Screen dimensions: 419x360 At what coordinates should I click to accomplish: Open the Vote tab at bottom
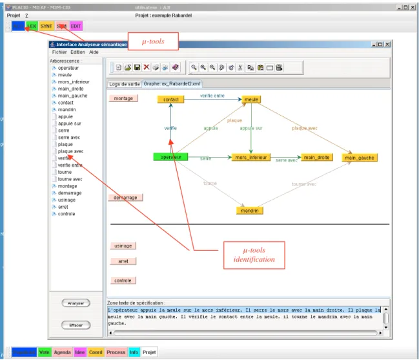[x=45, y=352]
